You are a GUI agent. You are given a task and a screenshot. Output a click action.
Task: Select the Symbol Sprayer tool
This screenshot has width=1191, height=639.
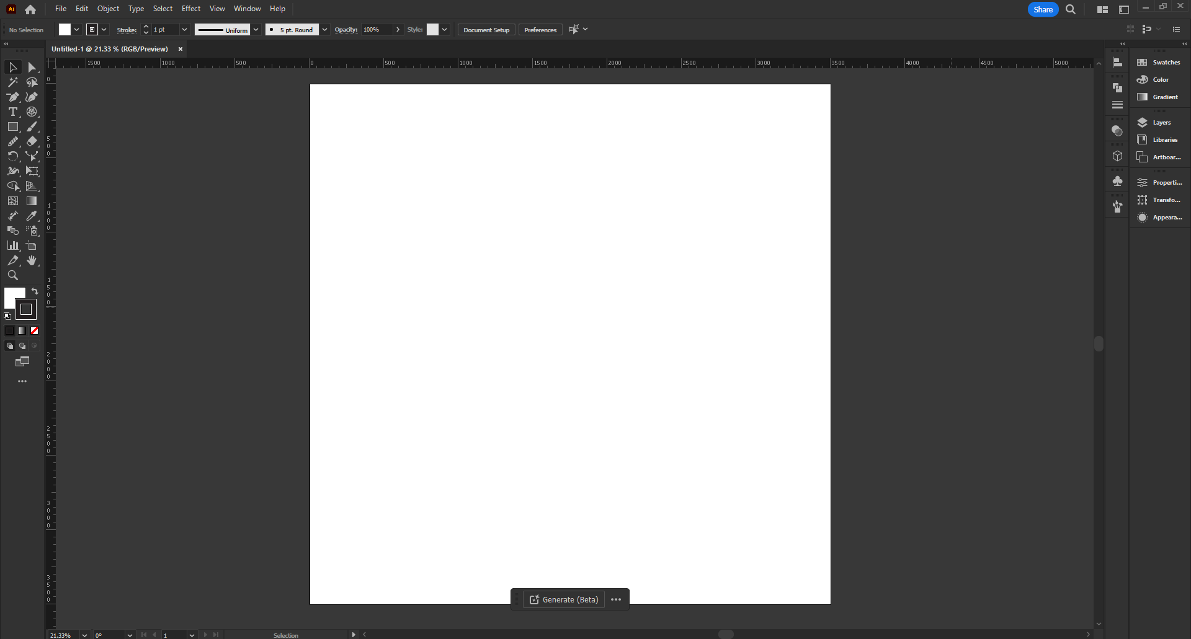(32, 231)
